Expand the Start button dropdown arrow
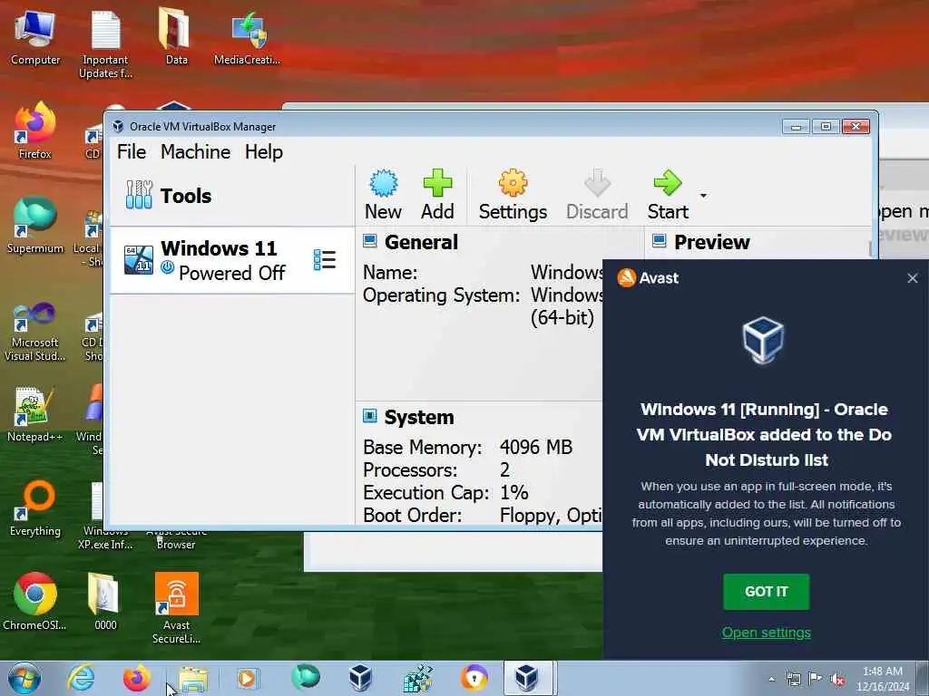This screenshot has height=696, width=929. [x=703, y=196]
